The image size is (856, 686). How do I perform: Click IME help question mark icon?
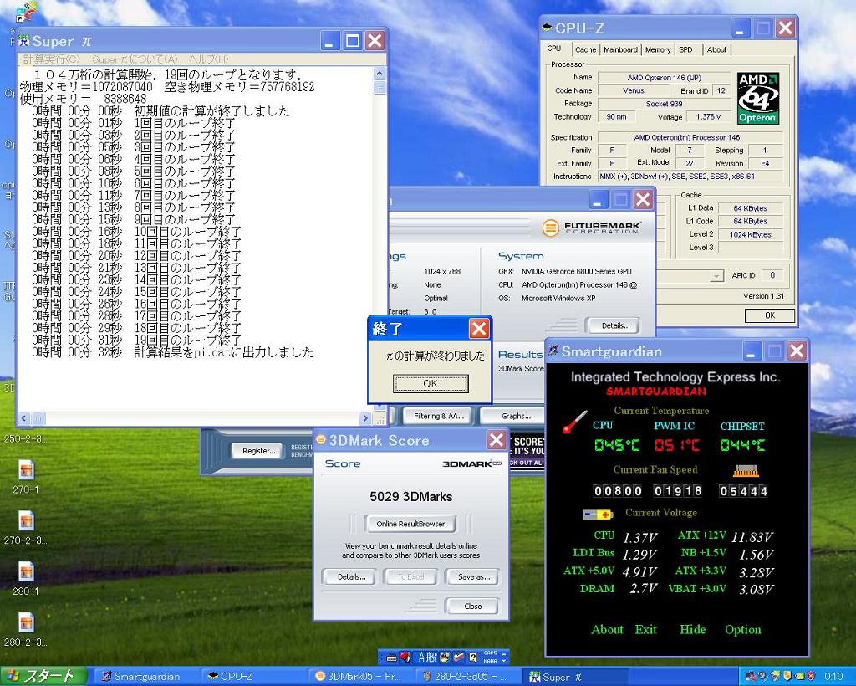pos(473,657)
